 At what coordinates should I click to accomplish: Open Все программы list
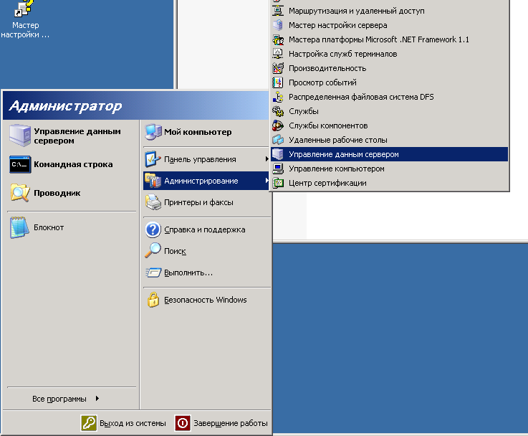59,399
